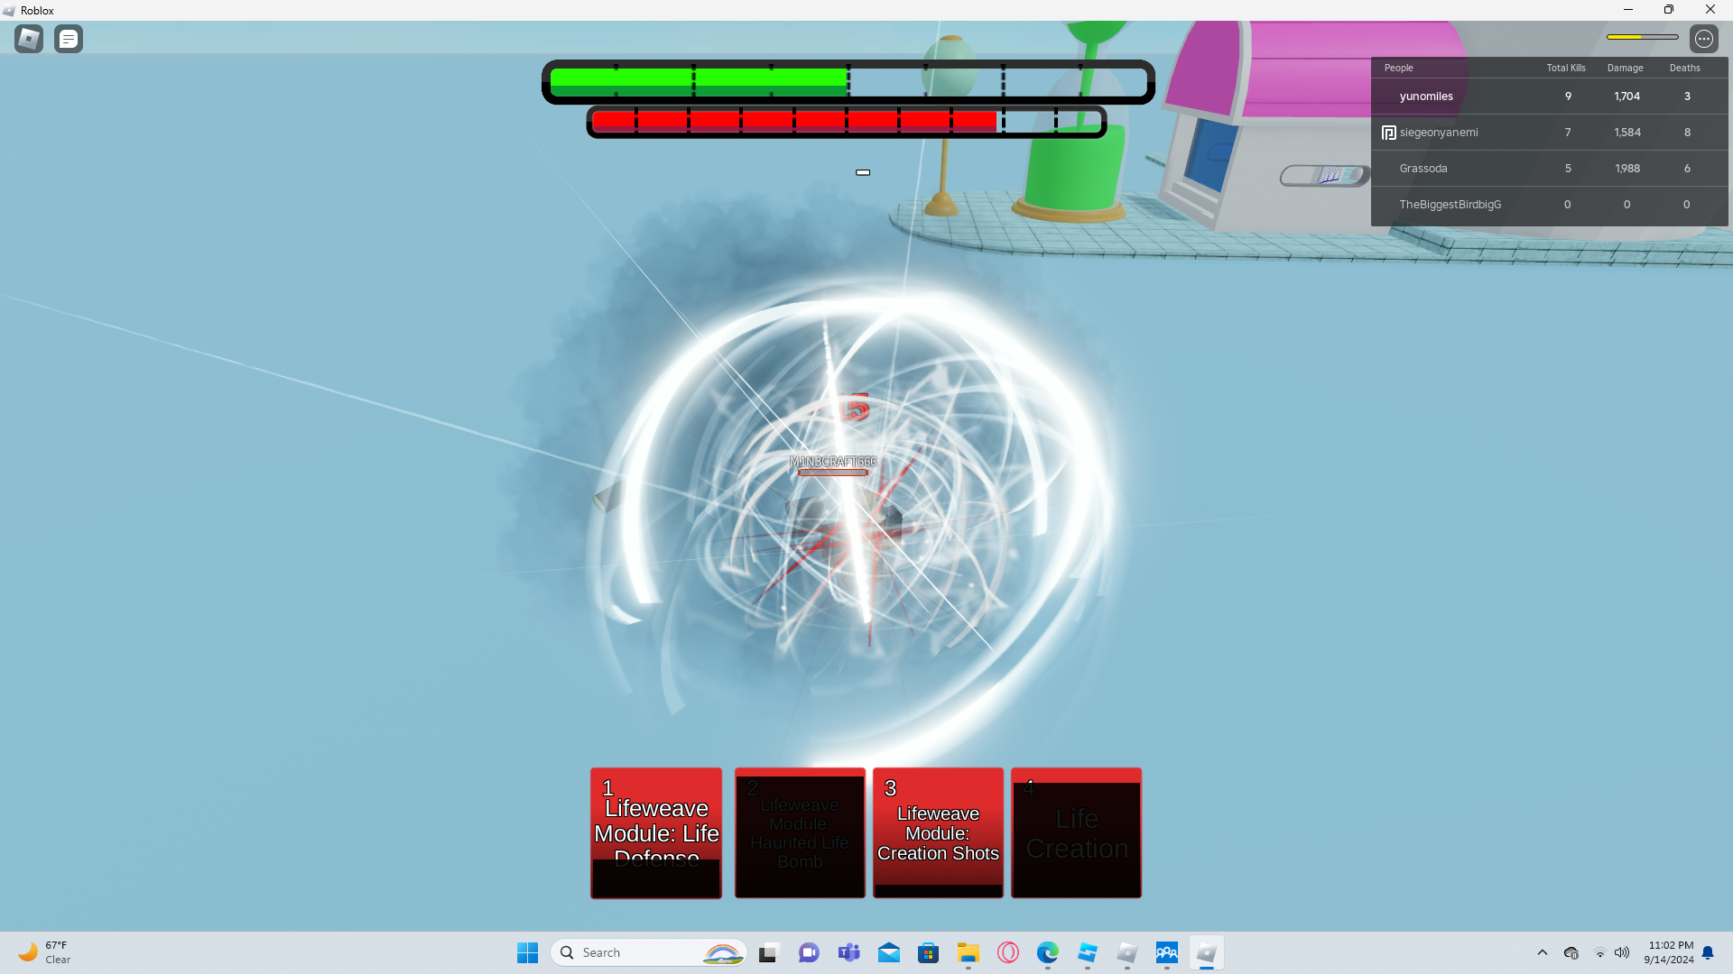Select Life Creation ability slot
1733x974 pixels.
point(1076,832)
